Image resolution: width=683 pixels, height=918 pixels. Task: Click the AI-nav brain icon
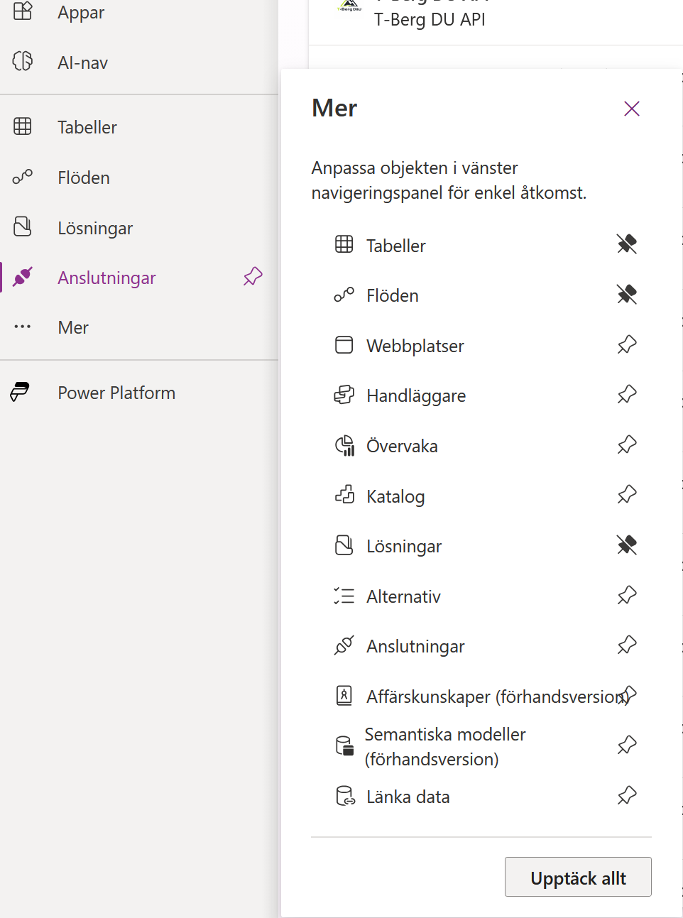click(x=23, y=61)
